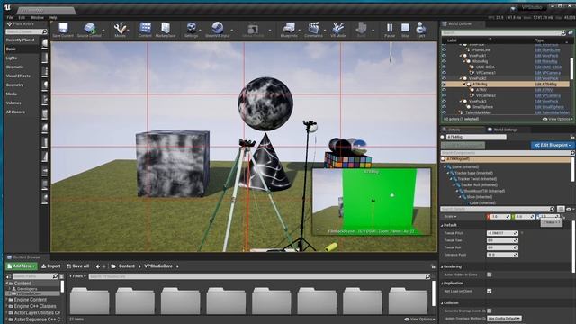The image size is (576, 324).
Task: Switch to the World Settings tab
Action: 502,130
